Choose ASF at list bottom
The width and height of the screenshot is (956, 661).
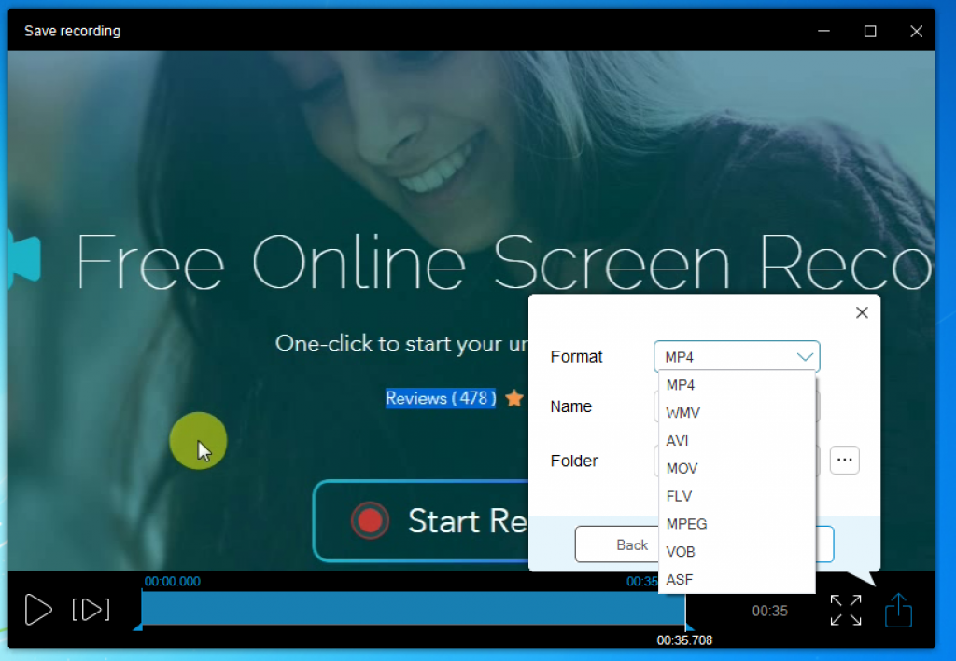(737, 580)
